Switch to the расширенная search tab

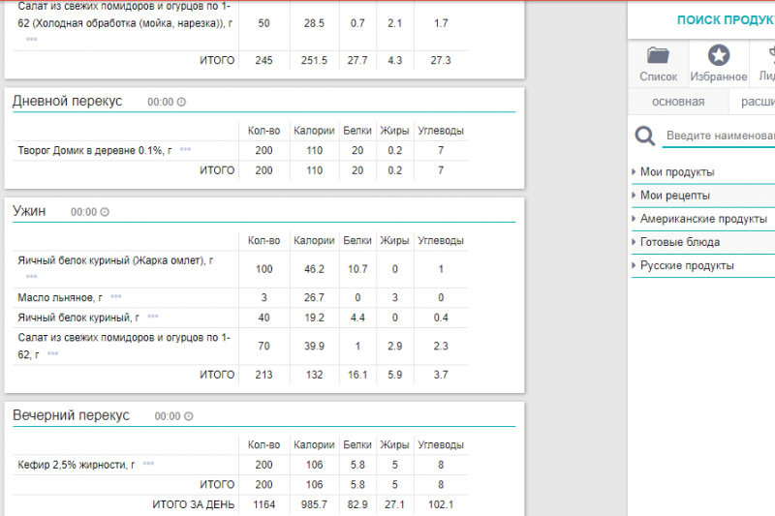point(756,102)
